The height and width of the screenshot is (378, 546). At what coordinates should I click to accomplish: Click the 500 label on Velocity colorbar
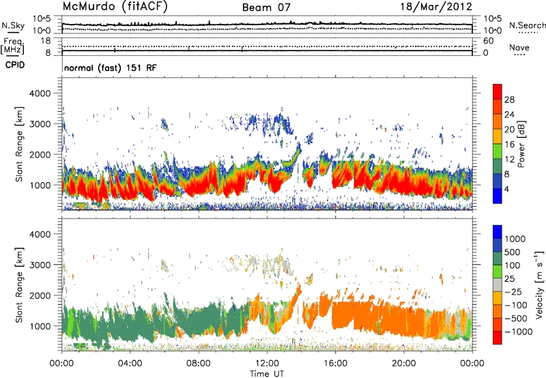click(x=513, y=252)
